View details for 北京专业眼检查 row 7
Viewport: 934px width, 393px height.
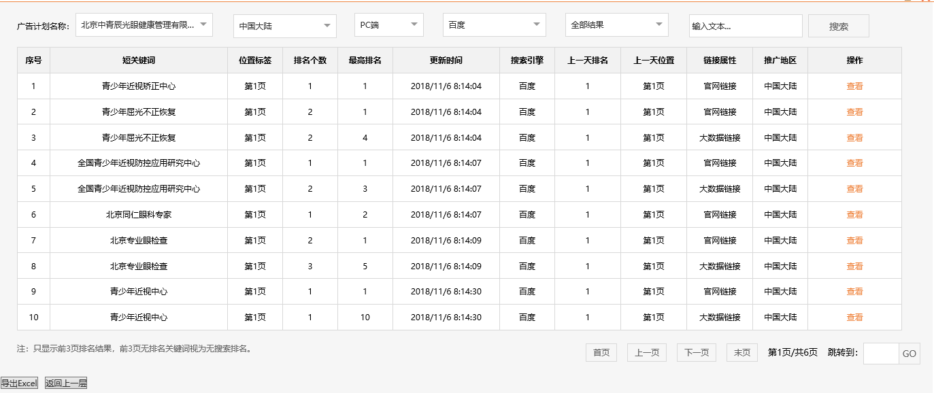(x=856, y=240)
